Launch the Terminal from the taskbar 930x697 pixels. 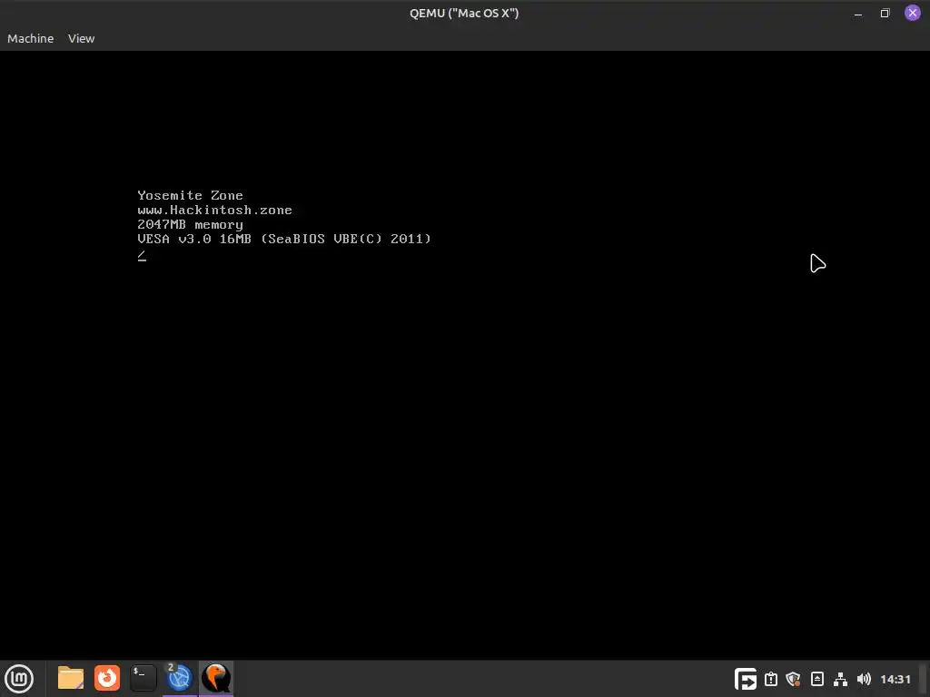(x=143, y=678)
